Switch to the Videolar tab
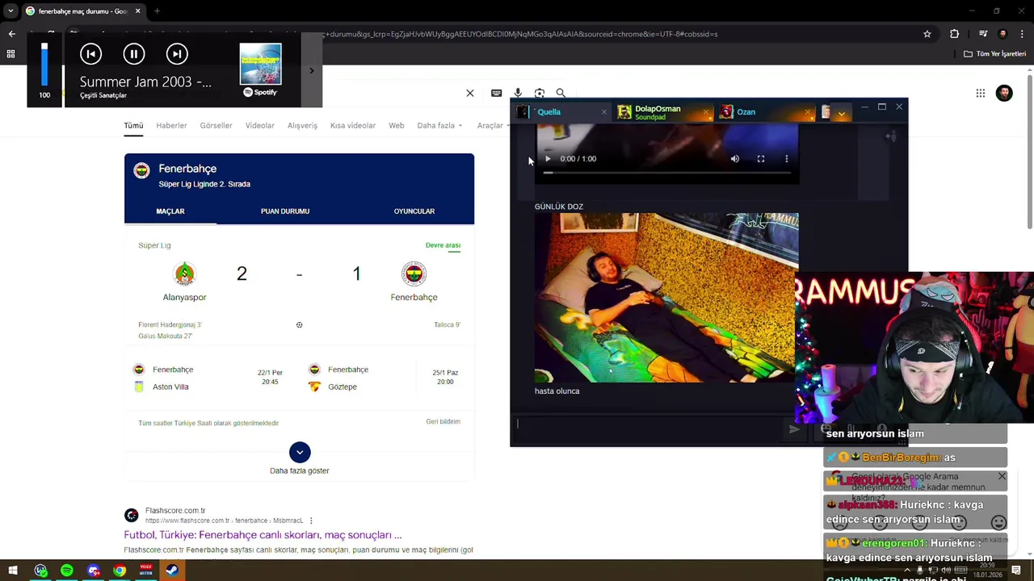 tap(259, 125)
